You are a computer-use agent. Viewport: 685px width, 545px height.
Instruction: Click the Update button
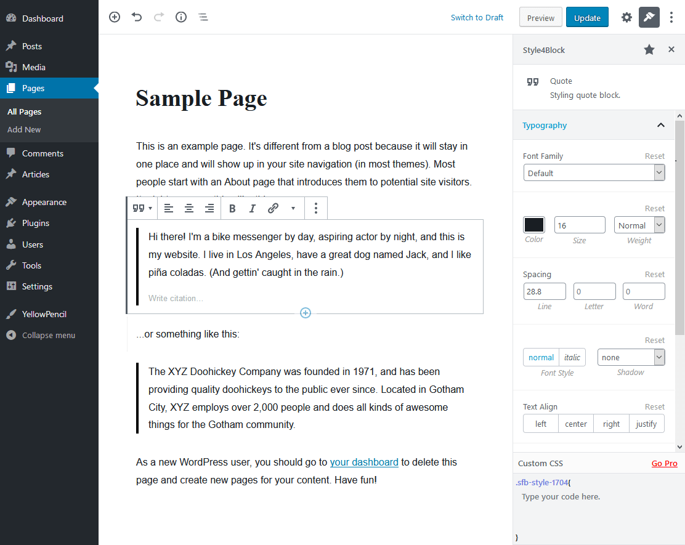click(x=586, y=17)
